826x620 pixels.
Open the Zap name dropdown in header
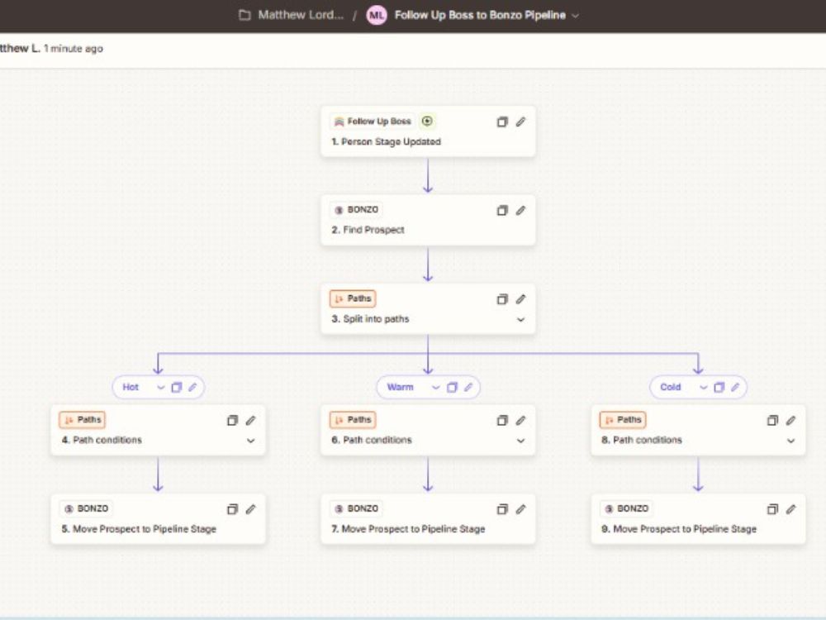(x=575, y=15)
